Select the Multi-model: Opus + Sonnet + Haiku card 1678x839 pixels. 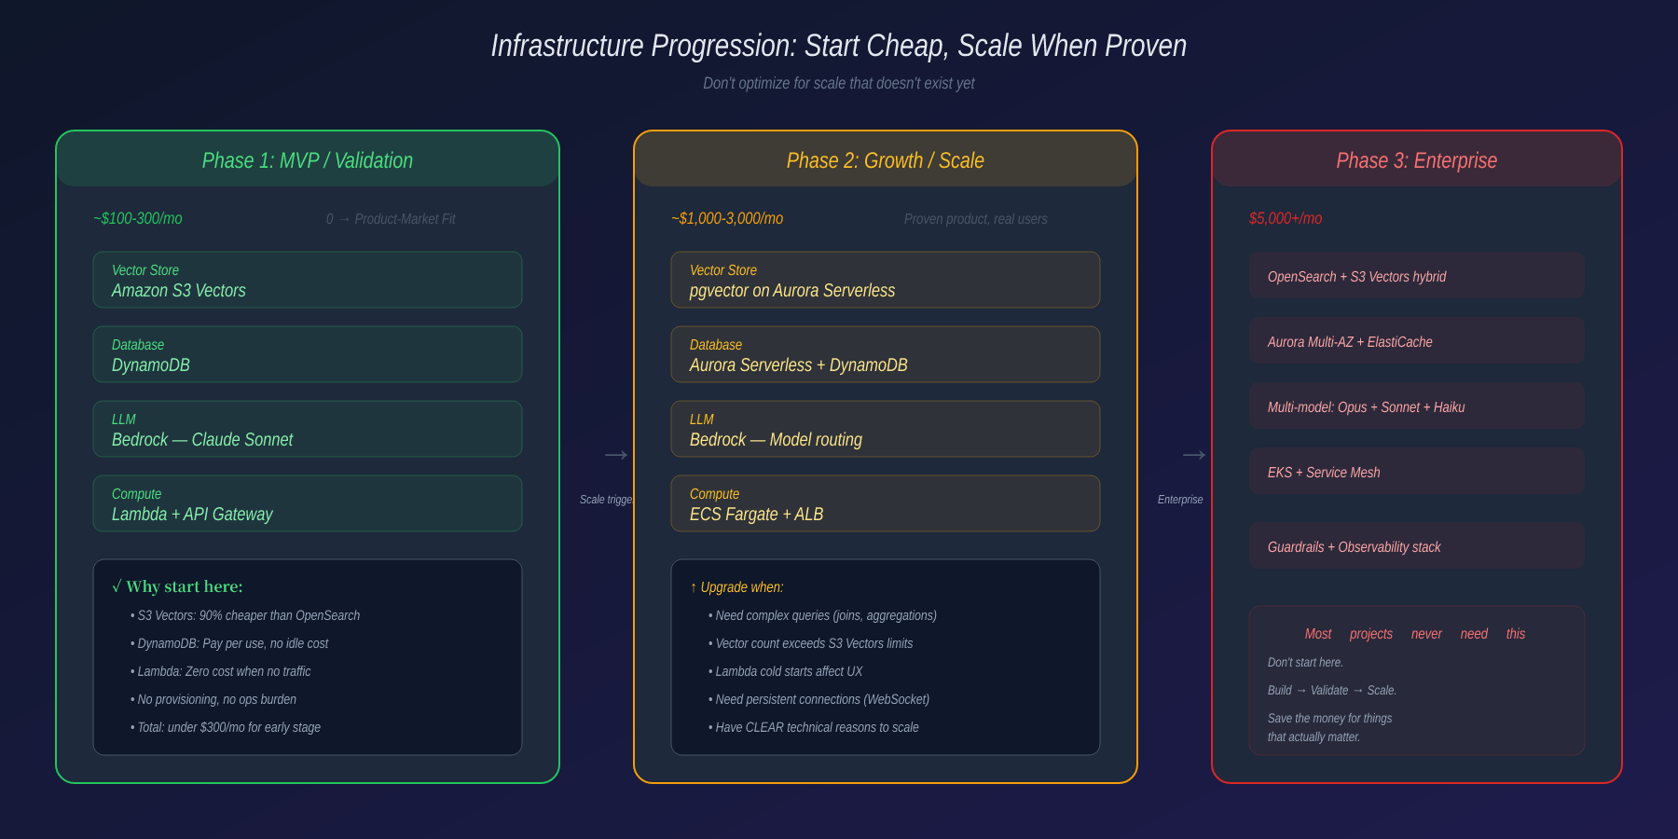(1417, 406)
